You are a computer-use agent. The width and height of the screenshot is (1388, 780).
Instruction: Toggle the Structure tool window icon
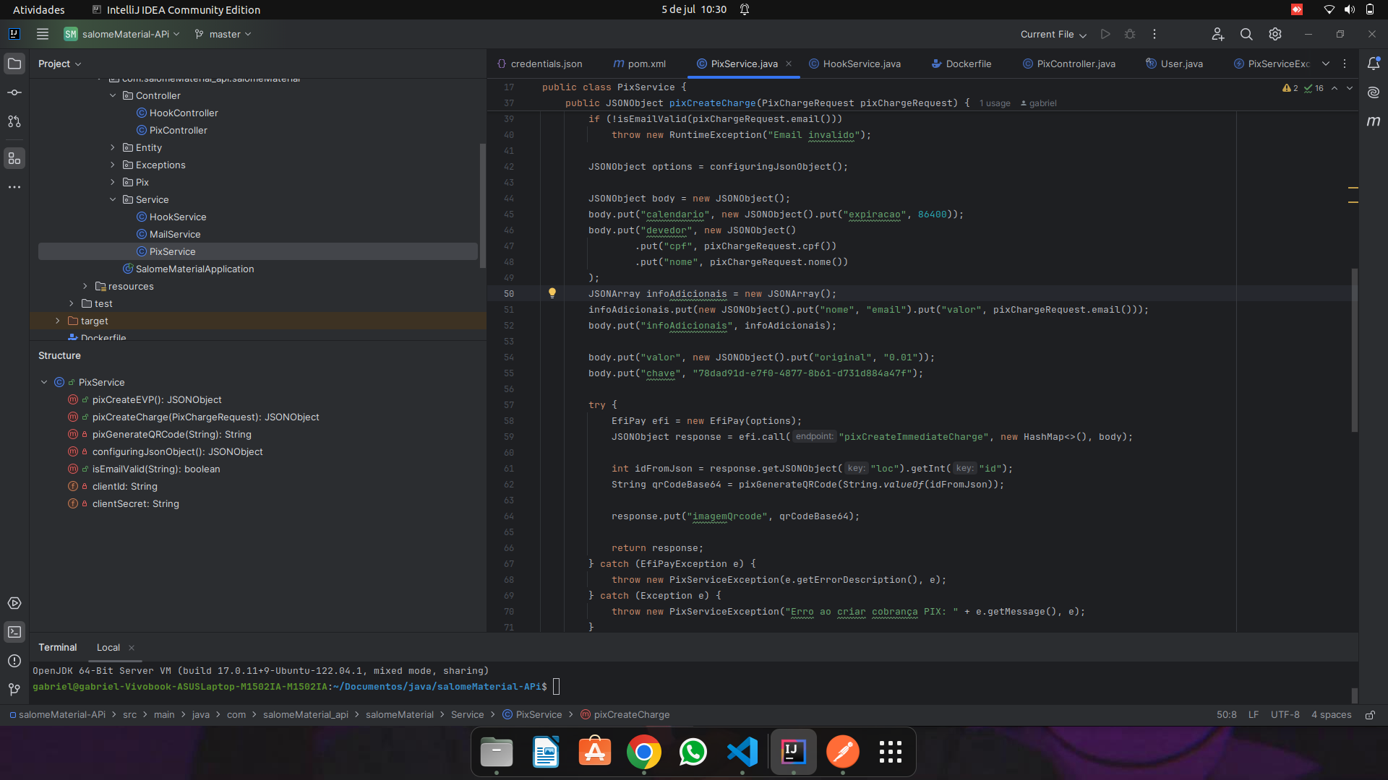[x=14, y=158]
